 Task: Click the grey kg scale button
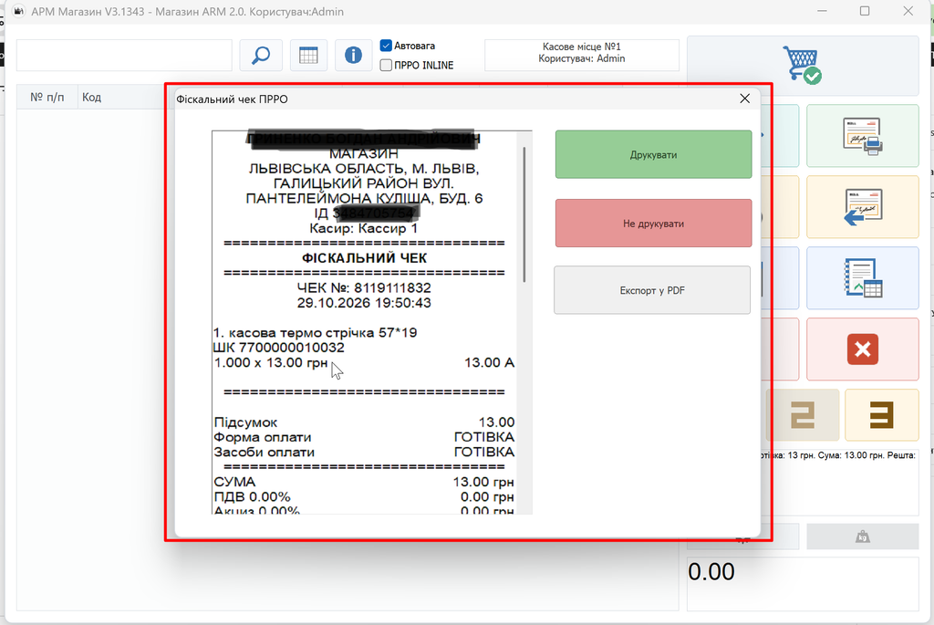tap(863, 536)
